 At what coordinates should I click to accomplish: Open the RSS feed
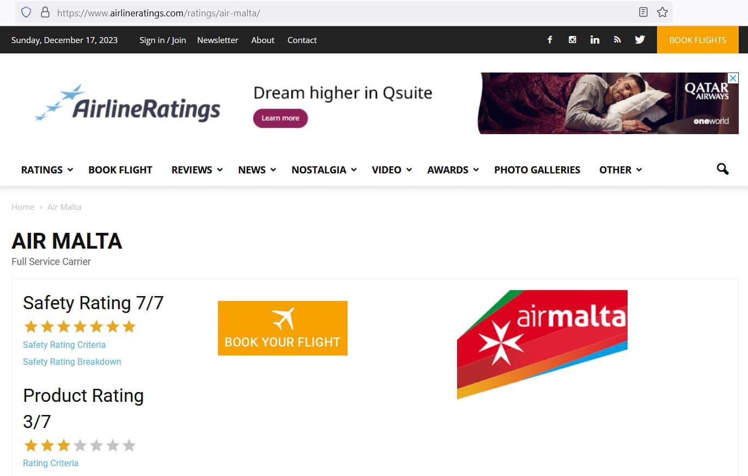617,39
